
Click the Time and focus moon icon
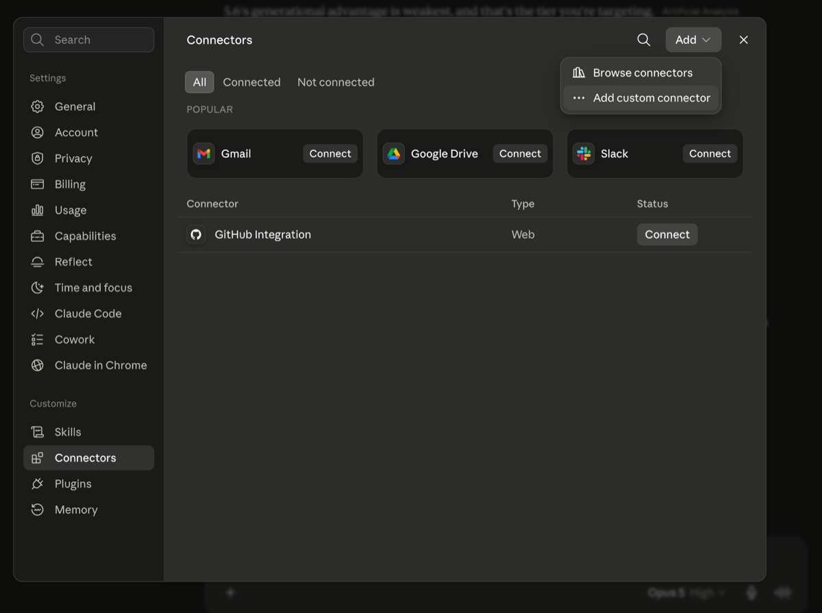point(38,288)
